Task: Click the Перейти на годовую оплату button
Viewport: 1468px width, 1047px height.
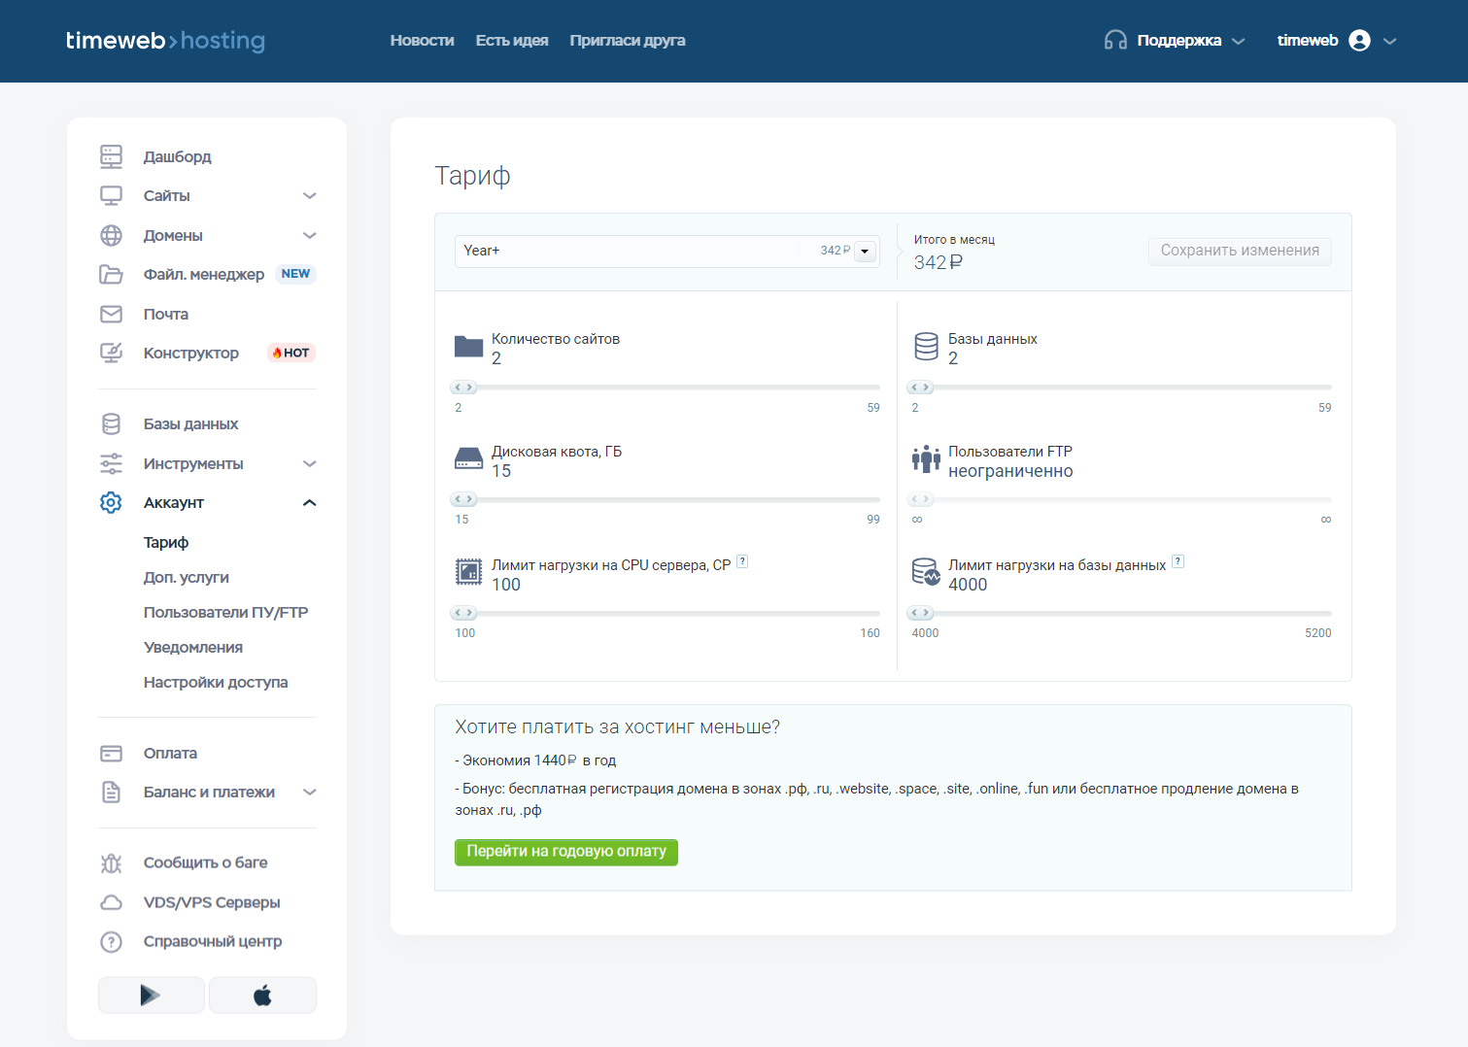Action: click(566, 852)
